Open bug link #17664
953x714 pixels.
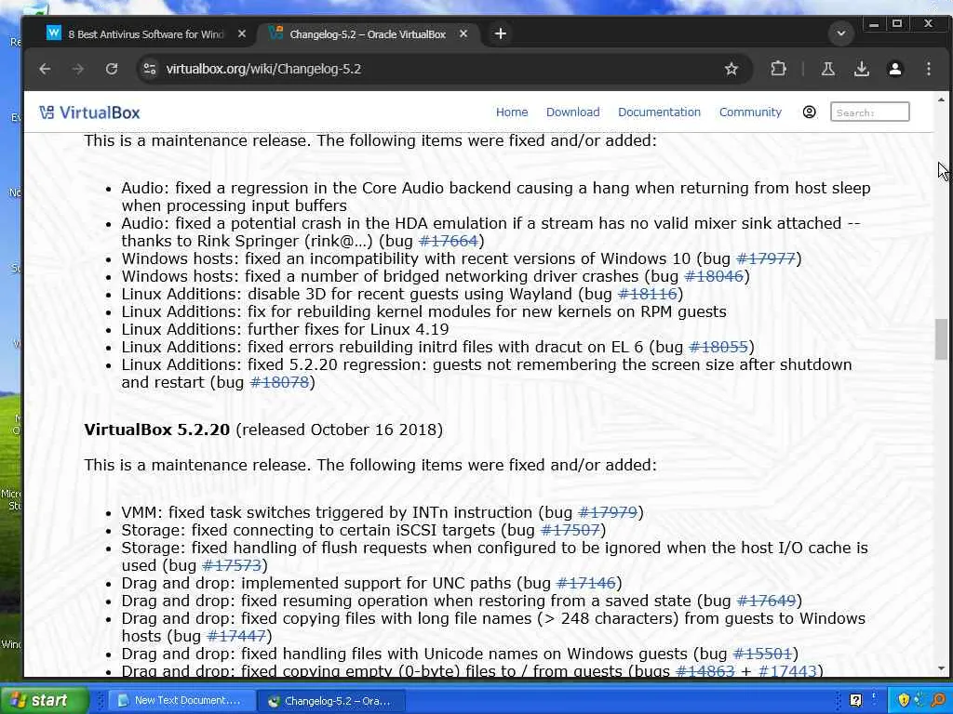coord(449,241)
